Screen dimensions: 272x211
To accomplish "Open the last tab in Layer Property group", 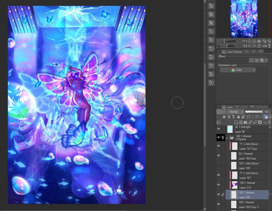I will pos(261,51).
